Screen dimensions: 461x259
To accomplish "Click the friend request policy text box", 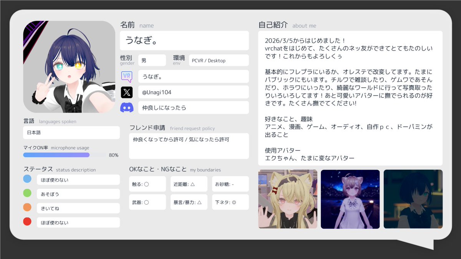I will tap(189, 146).
